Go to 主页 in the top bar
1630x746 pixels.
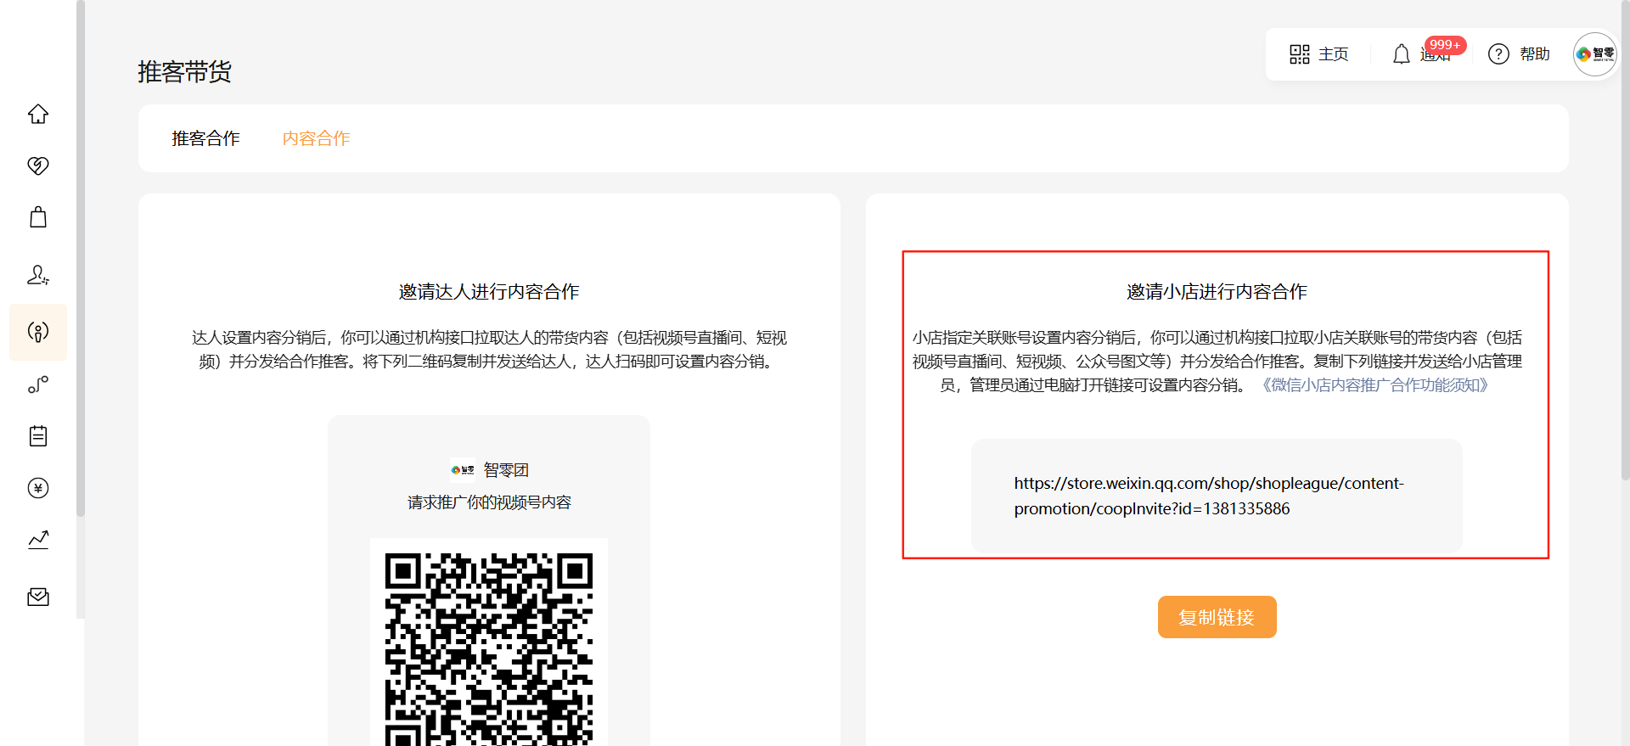[1333, 54]
